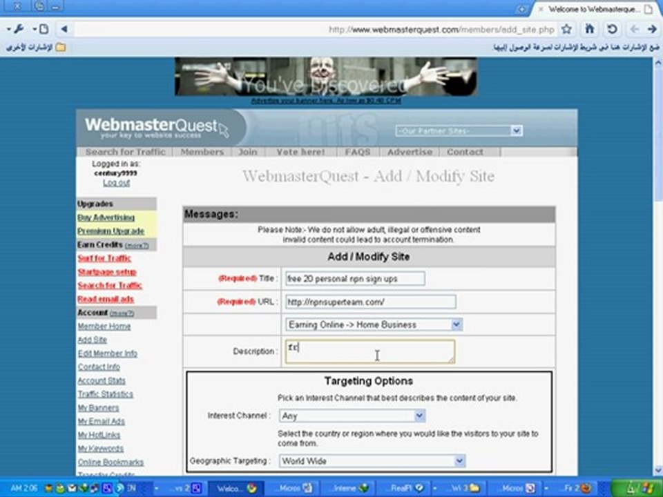Close the Welcome to Webmasterquest tab
The height and width of the screenshot is (497, 663).
coord(540,9)
